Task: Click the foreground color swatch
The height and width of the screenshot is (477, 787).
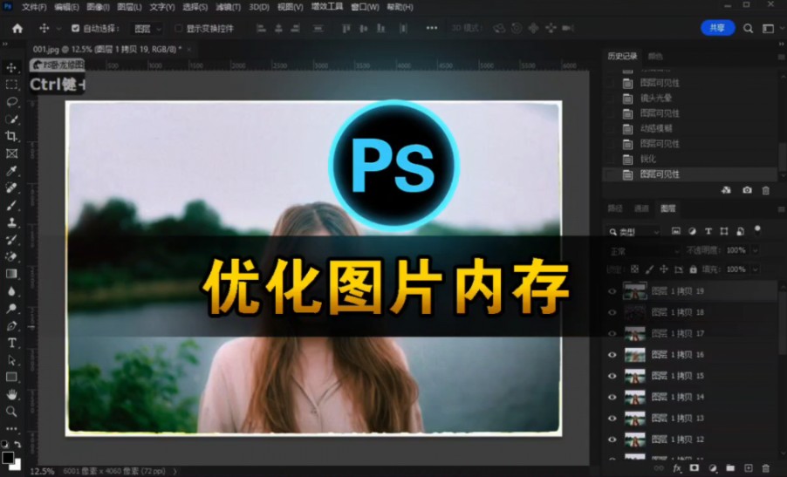Action: click(8, 457)
